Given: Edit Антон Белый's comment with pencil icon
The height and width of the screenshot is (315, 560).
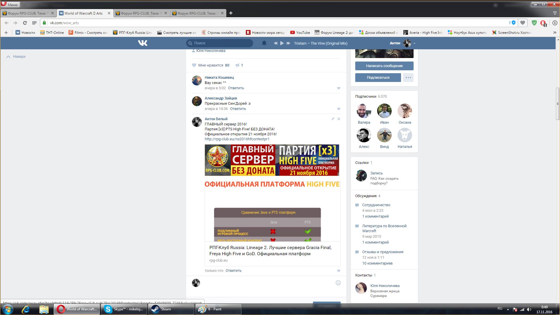Looking at the screenshot, I should (x=333, y=119).
